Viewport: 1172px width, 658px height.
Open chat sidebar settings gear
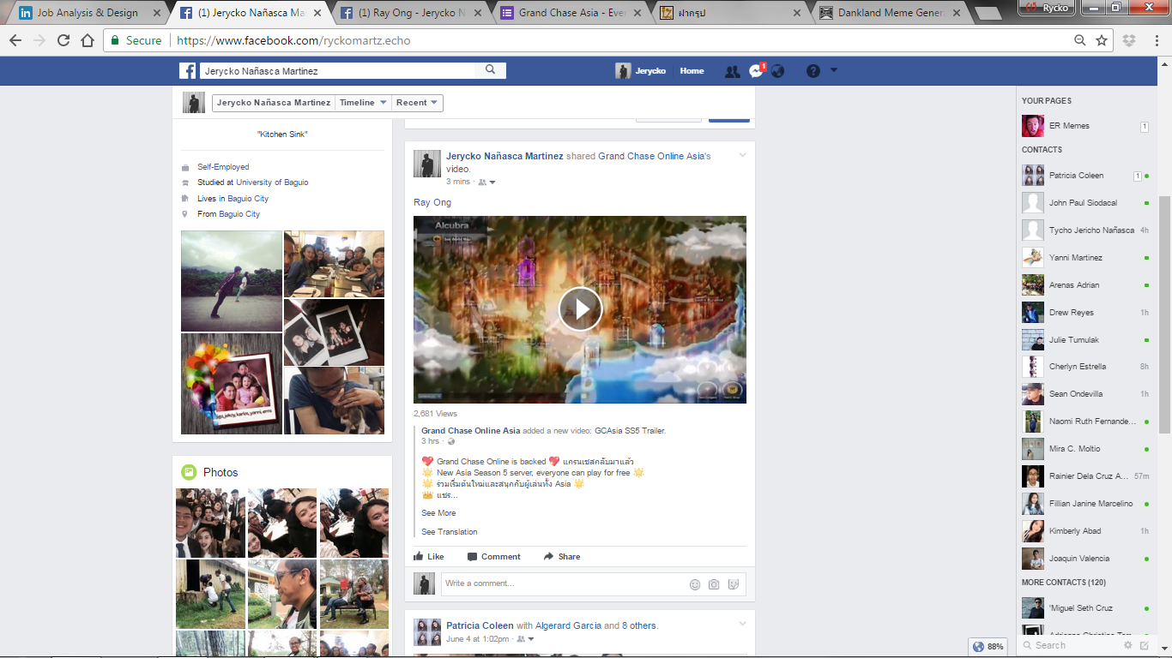(1129, 645)
